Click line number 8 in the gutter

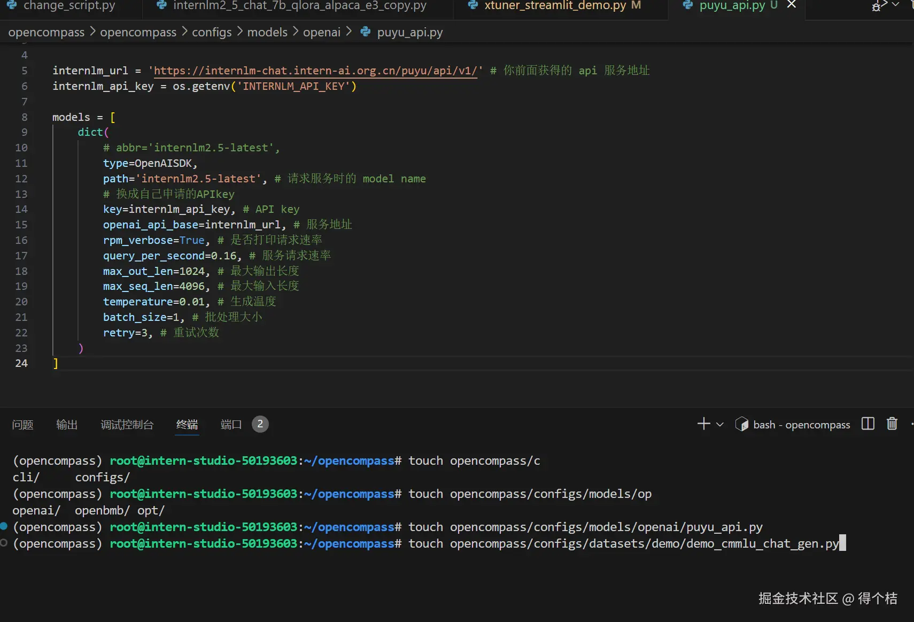click(x=25, y=117)
